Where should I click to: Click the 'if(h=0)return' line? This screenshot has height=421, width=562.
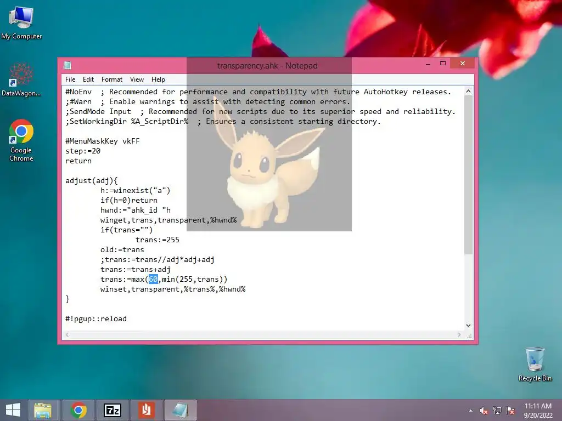[128, 200]
